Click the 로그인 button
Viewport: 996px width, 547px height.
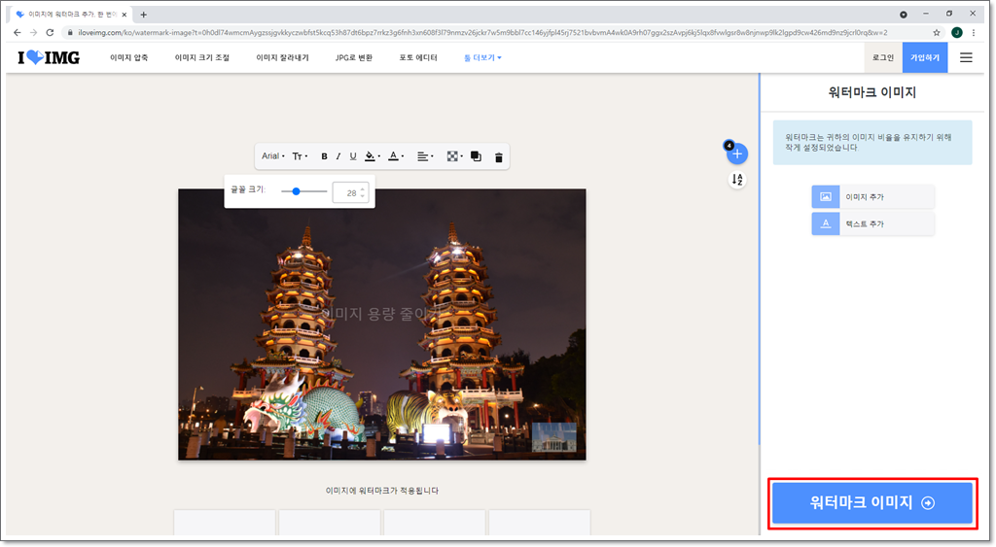point(883,57)
